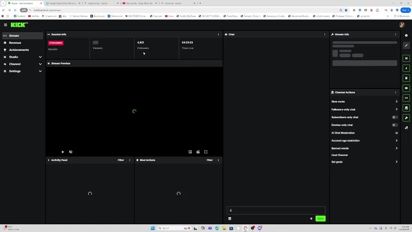Image resolution: width=412 pixels, height=232 pixels.
Task: Click the three-dots icon at right rail bottom
Action: click(406, 128)
